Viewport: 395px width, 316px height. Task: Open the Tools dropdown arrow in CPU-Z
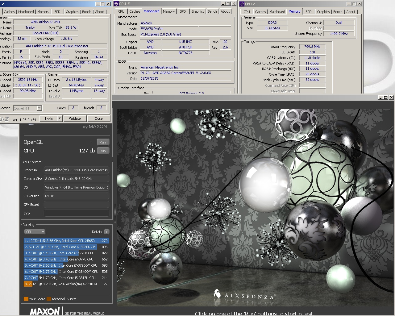[60, 118]
